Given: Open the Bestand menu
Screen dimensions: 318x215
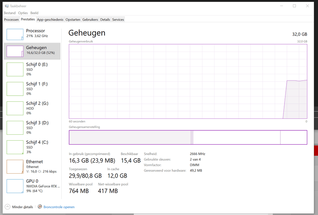Looking at the screenshot, I should click(x=10, y=13).
